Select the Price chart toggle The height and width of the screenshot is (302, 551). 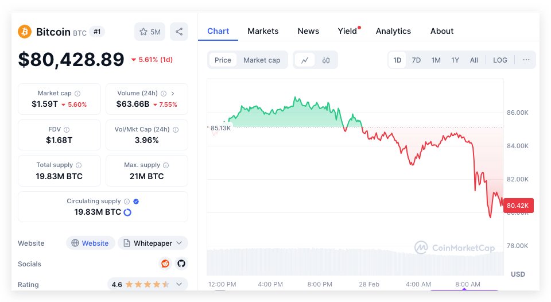(223, 60)
